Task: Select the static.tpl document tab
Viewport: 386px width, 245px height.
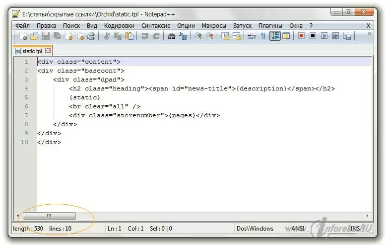Action: click(x=32, y=51)
